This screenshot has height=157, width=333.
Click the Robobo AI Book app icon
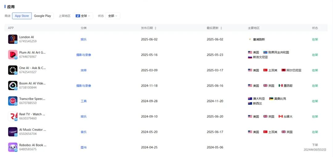pyautogui.click(x=13, y=147)
